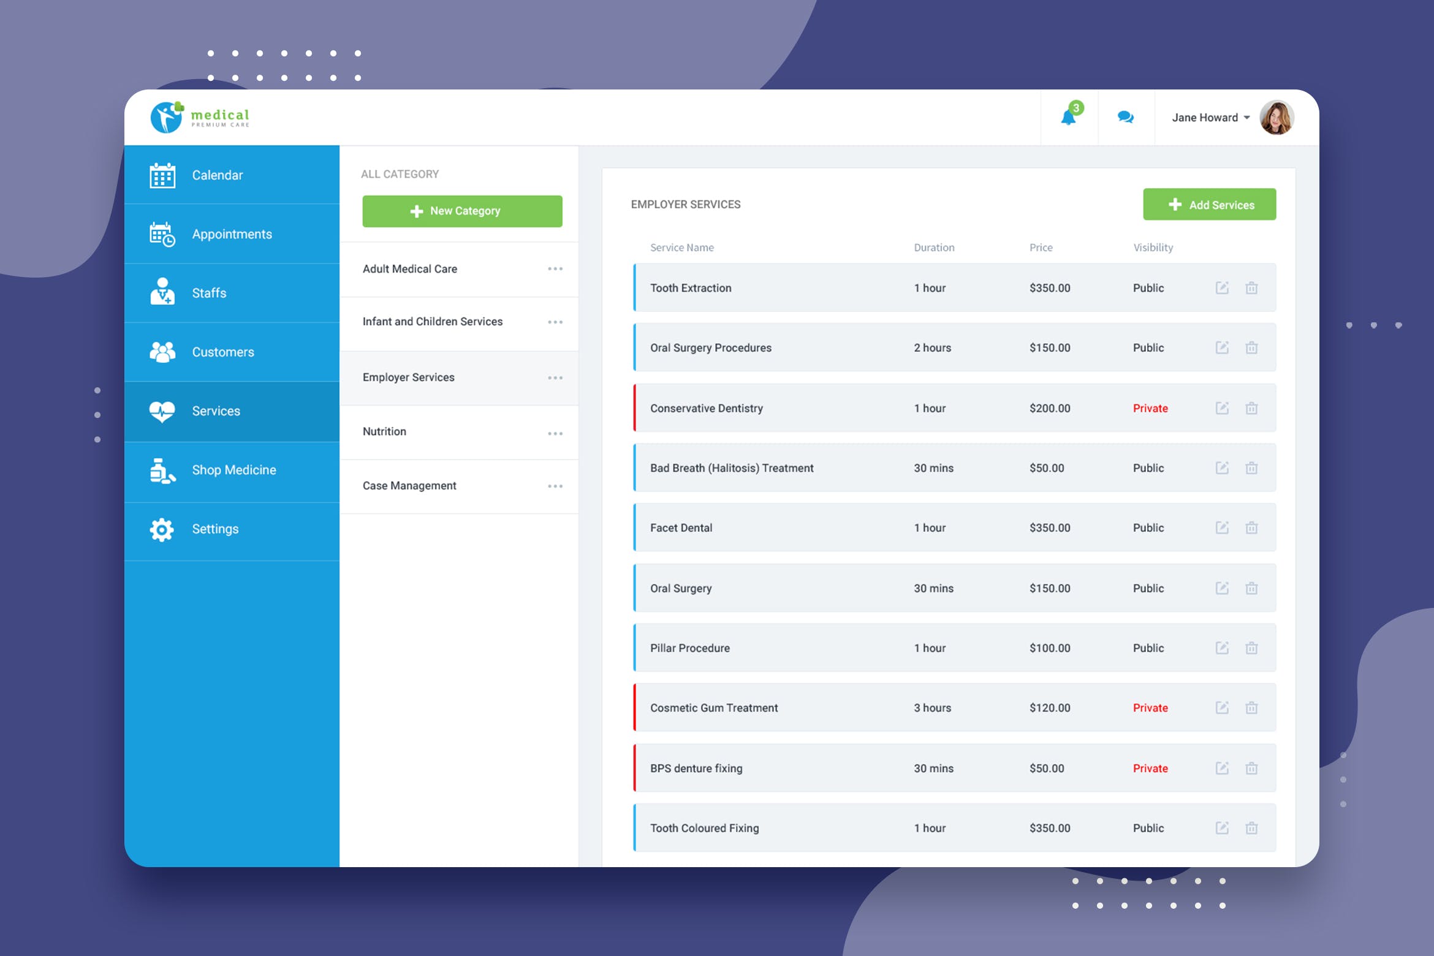Expand options menu for Adult Medical Care

pyautogui.click(x=556, y=269)
